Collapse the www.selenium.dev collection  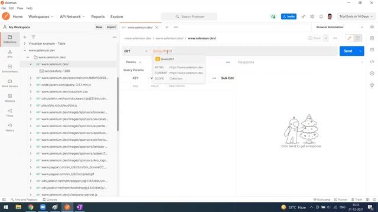pos(25,51)
